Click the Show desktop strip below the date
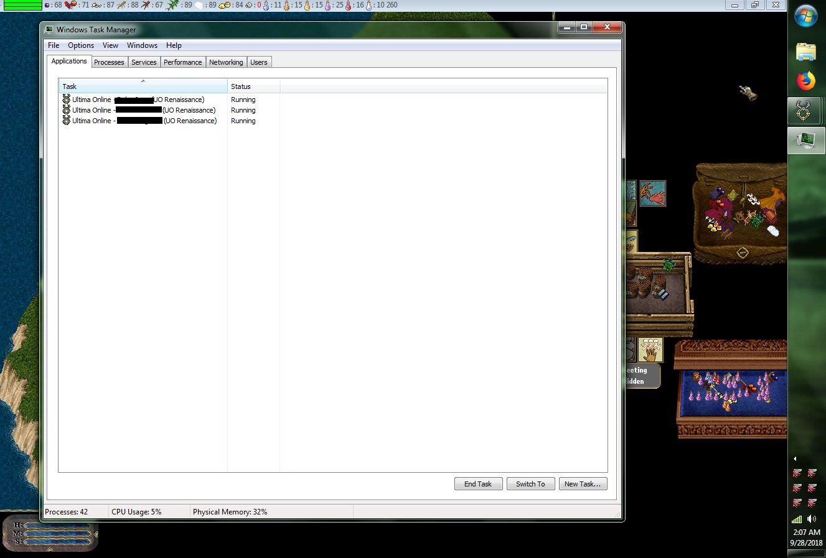The image size is (826, 558). click(806, 553)
